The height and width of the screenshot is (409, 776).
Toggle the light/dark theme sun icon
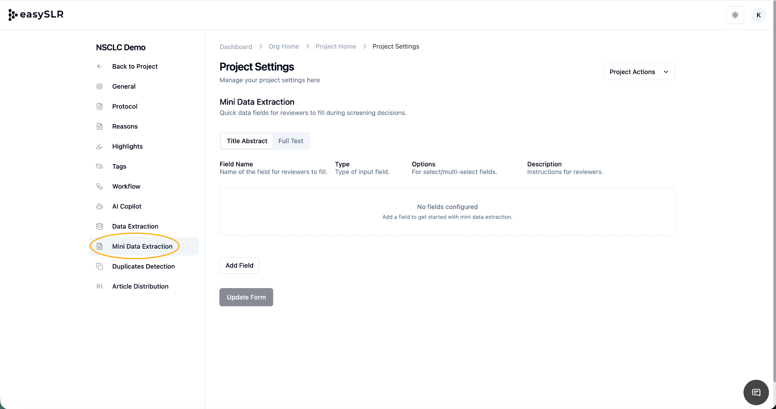735,15
